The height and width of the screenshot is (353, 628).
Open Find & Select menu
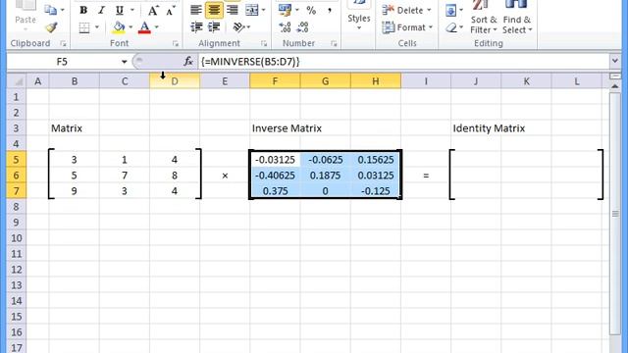(517, 18)
